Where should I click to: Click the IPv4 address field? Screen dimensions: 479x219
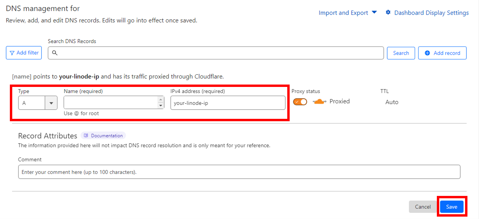(228, 103)
